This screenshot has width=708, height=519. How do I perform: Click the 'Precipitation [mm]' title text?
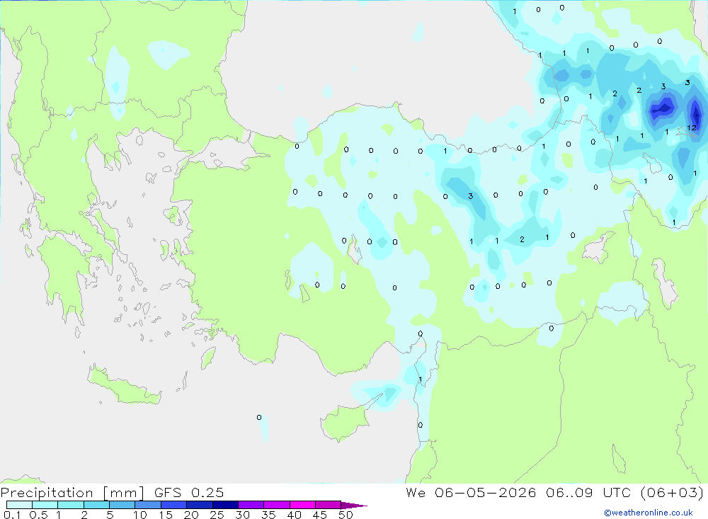(x=72, y=493)
